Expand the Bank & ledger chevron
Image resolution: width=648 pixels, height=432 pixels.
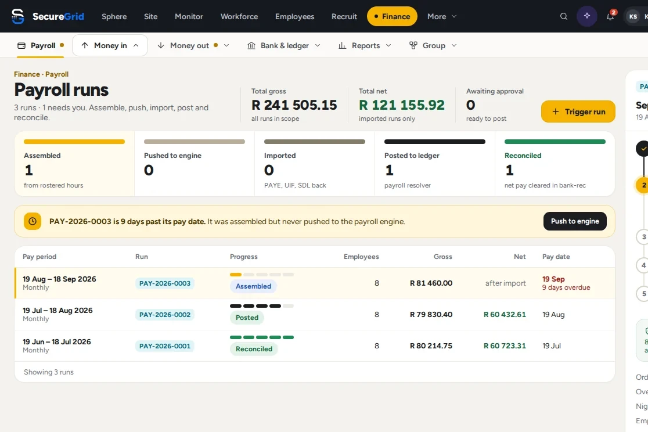pos(318,45)
